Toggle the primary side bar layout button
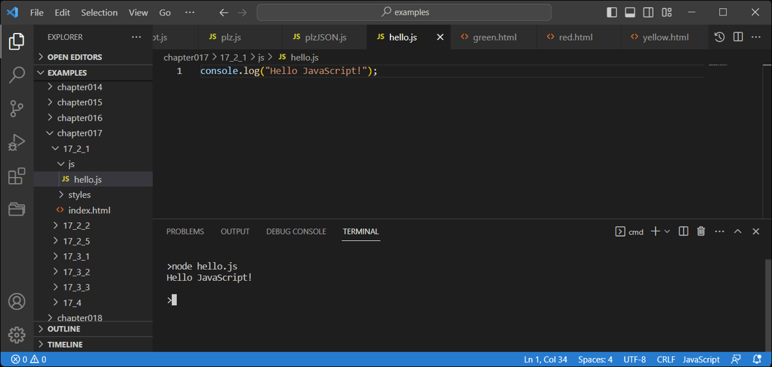 [x=612, y=12]
